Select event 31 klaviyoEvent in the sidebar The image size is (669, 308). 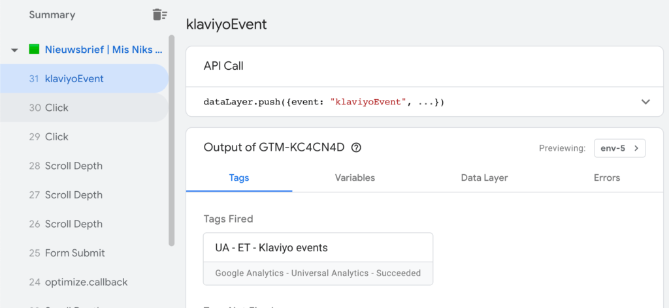tap(74, 79)
